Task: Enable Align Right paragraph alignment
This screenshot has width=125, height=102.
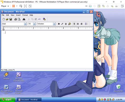Action: coord(81,24)
